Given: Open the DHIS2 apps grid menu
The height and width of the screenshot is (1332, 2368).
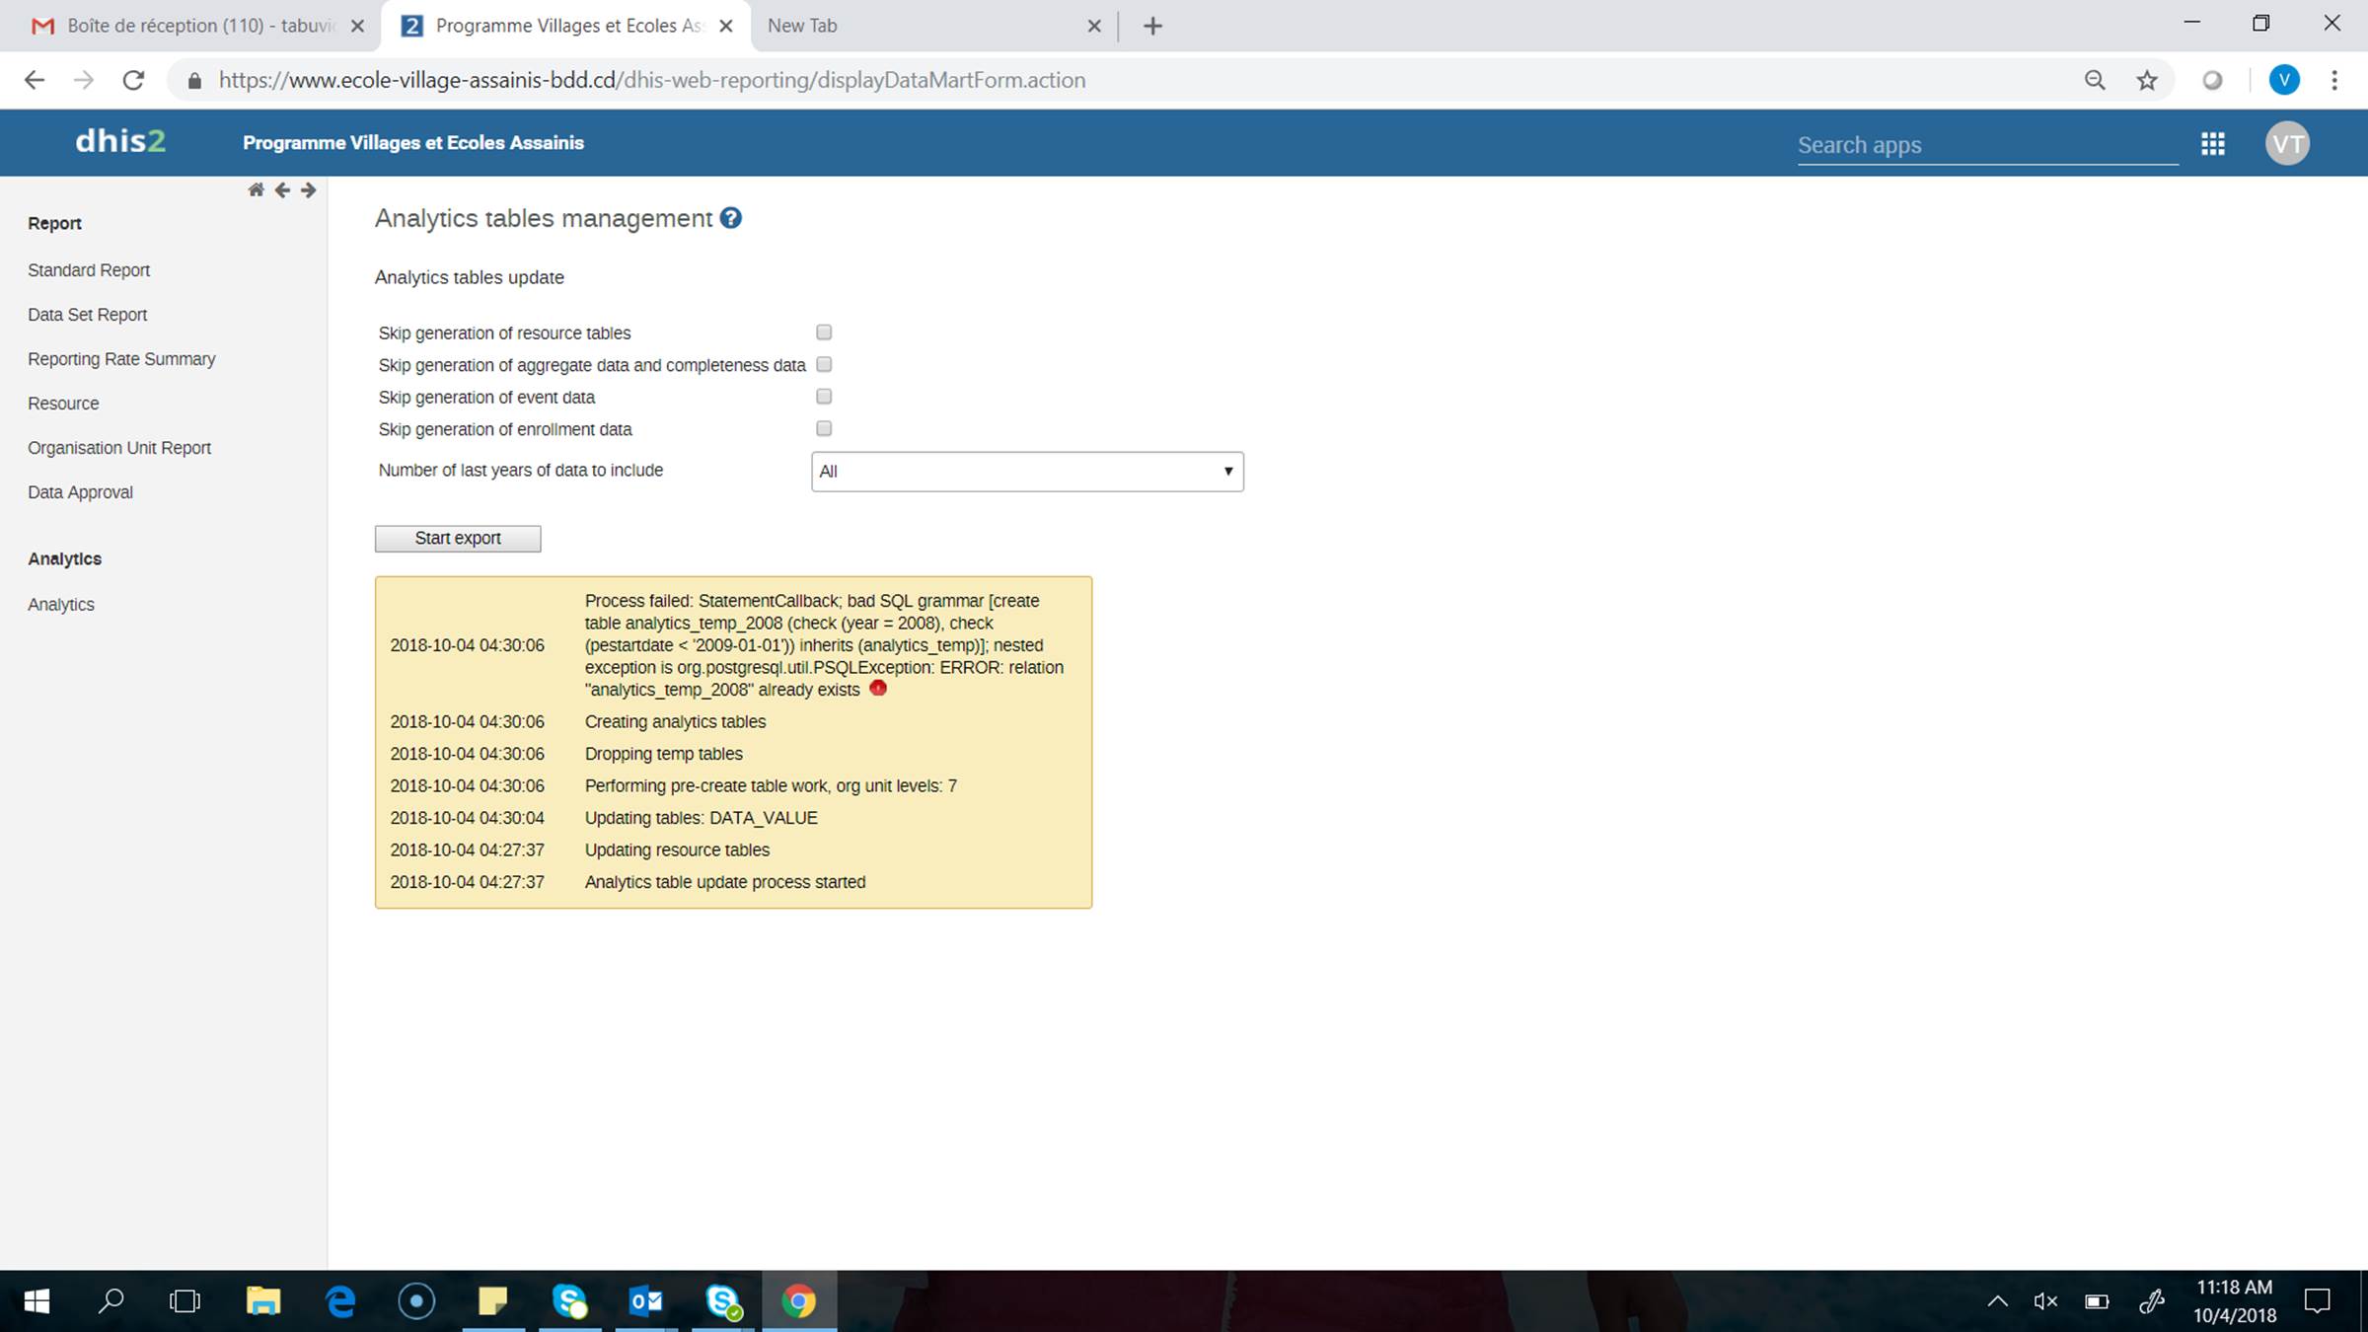Looking at the screenshot, I should (2213, 144).
